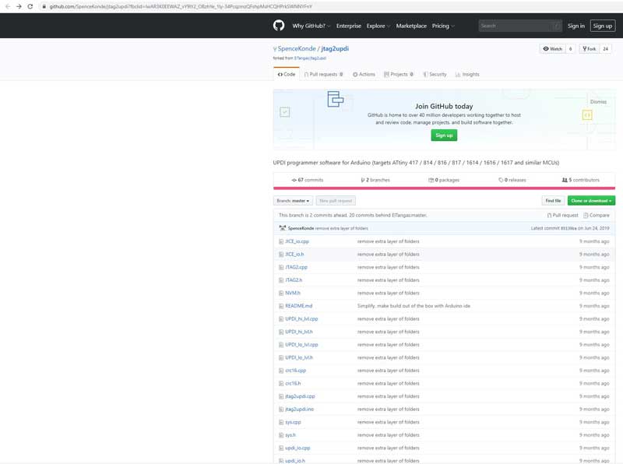The image size is (623, 464).
Task: Switch to the Security tab
Action: click(x=435, y=74)
